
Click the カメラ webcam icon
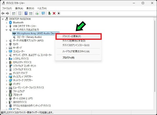point(10,44)
